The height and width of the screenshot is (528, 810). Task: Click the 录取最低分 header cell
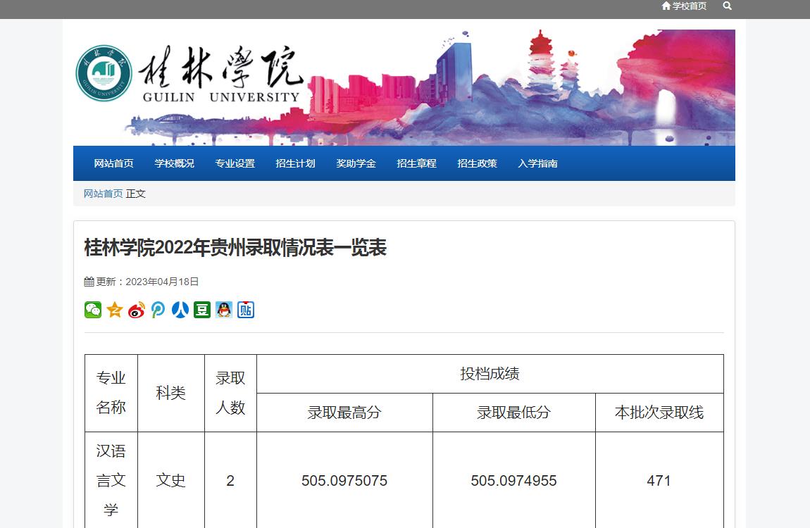pyautogui.click(x=514, y=413)
